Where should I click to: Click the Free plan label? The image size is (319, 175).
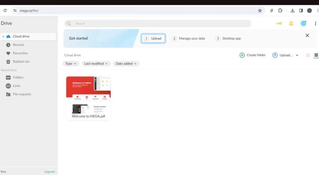(4, 172)
